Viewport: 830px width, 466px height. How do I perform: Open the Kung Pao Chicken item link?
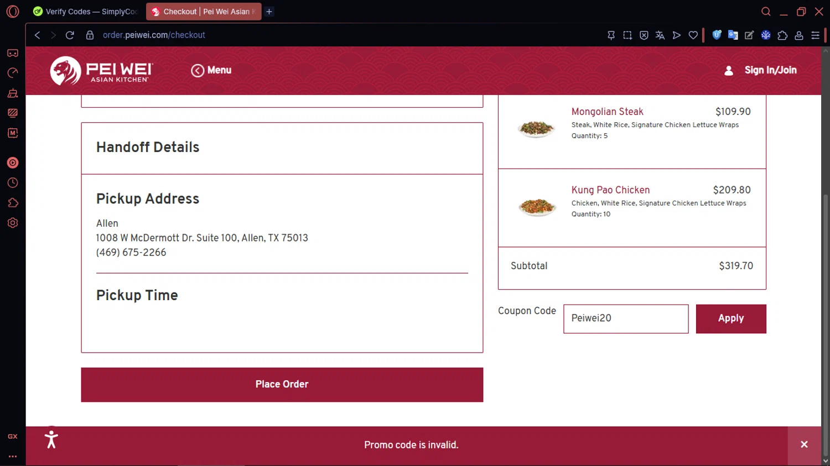click(x=610, y=190)
